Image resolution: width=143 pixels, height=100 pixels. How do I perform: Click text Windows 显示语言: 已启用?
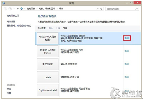73,36
